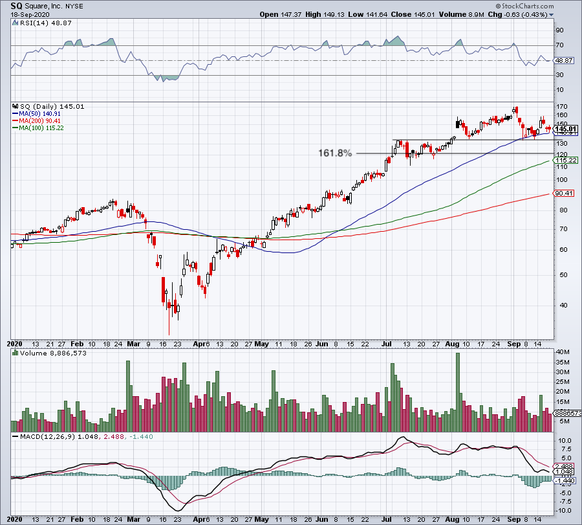The height and width of the screenshot is (525, 582).
Task: Select the SQ ticker symbol in the header
Action: pos(16,6)
